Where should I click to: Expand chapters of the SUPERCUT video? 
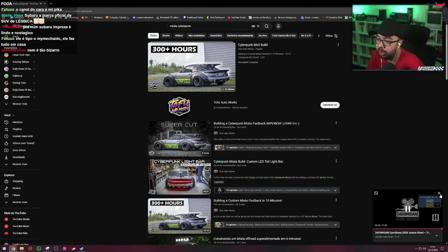tap(335, 148)
